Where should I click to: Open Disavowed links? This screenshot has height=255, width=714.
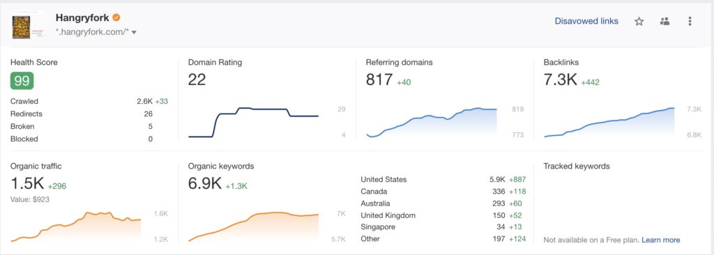tap(586, 21)
